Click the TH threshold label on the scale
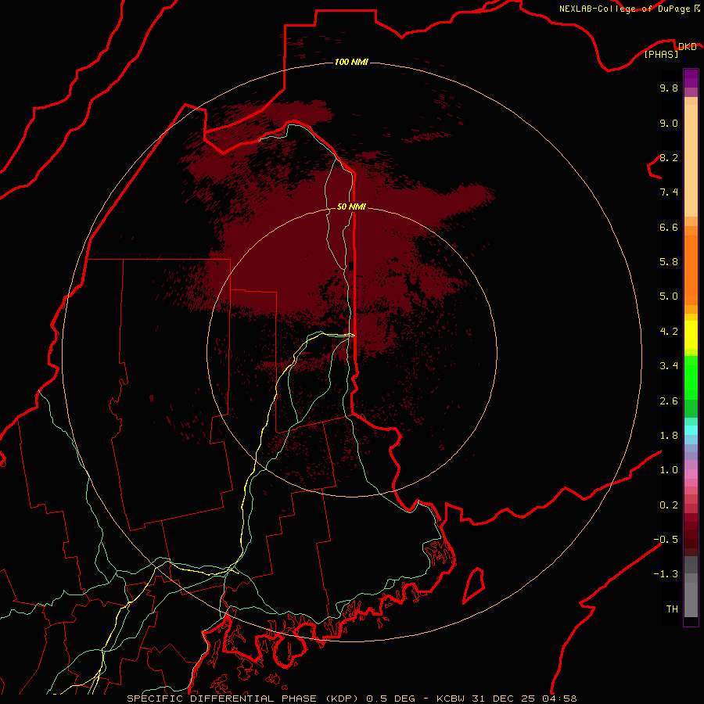Screen dimensions: 704x704 pos(672,609)
